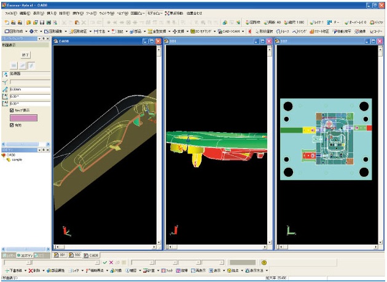The width and height of the screenshot is (387, 282).
Task: Click the 右側面 view icon in property panel
Action: point(6,74)
